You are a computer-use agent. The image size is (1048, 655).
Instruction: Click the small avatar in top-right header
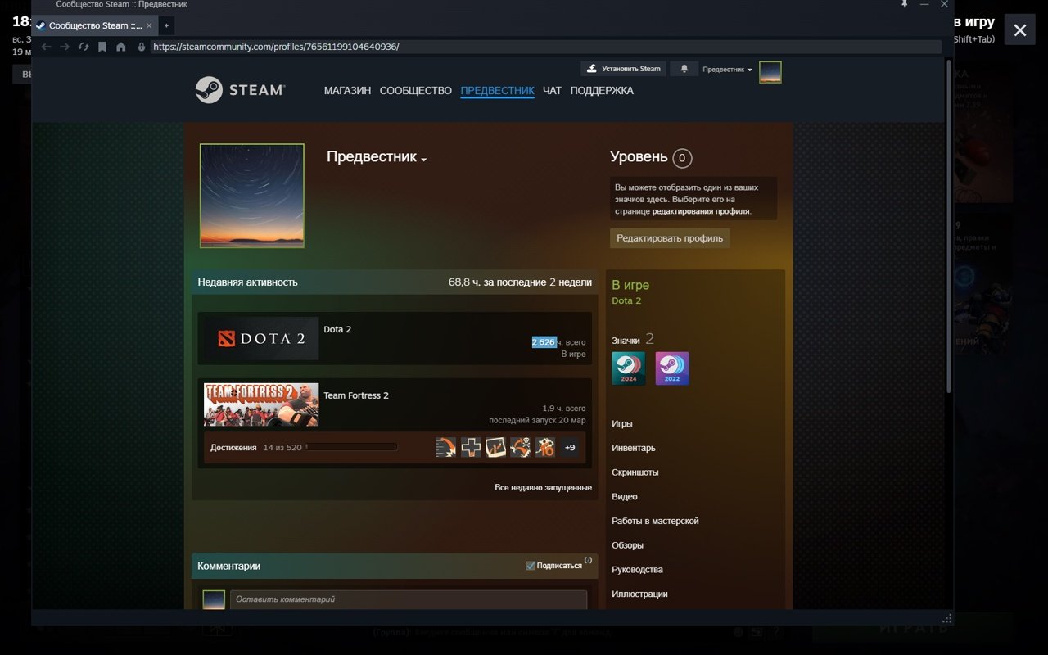click(770, 72)
